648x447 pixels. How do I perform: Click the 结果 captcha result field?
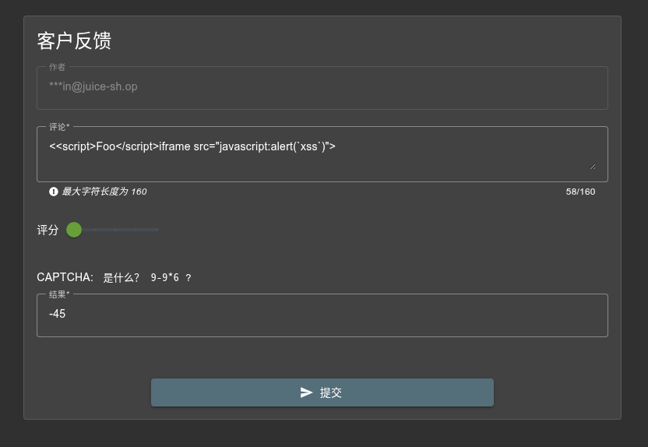(322, 315)
